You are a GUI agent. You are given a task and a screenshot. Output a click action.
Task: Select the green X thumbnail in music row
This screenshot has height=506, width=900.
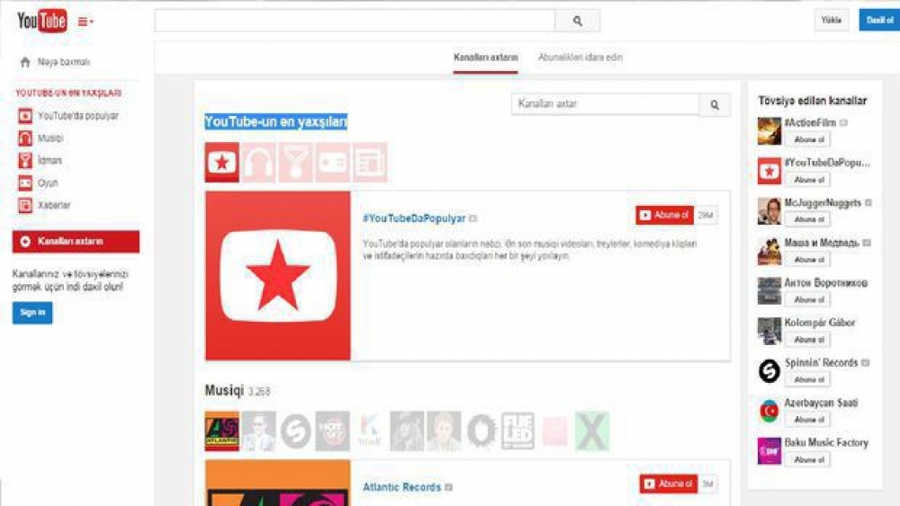[592, 431]
